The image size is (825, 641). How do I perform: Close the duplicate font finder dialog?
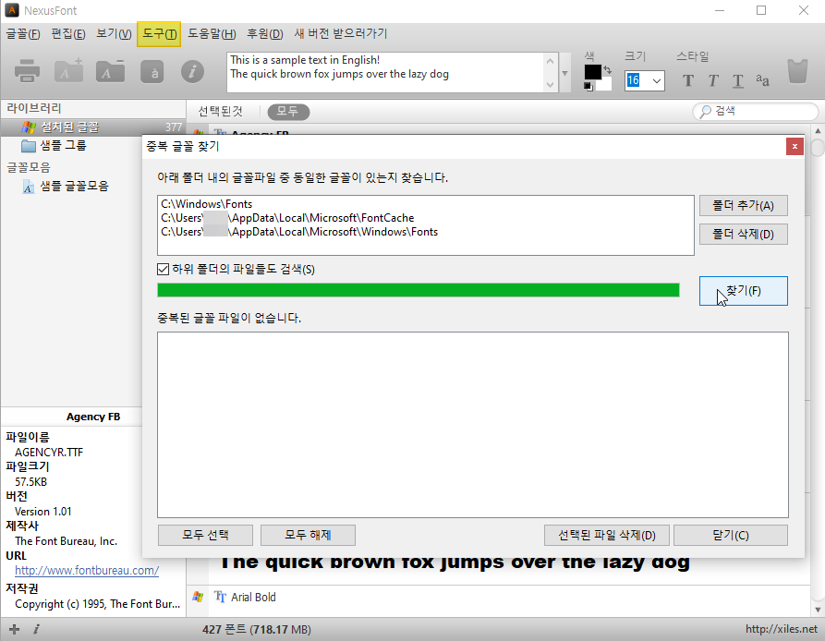tap(795, 146)
